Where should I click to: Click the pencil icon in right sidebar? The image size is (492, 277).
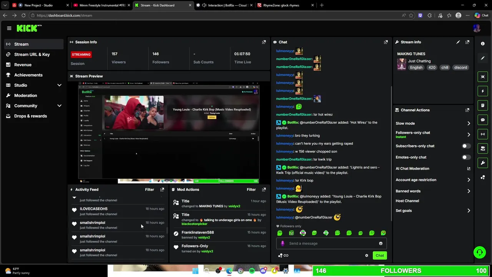[x=483, y=58]
